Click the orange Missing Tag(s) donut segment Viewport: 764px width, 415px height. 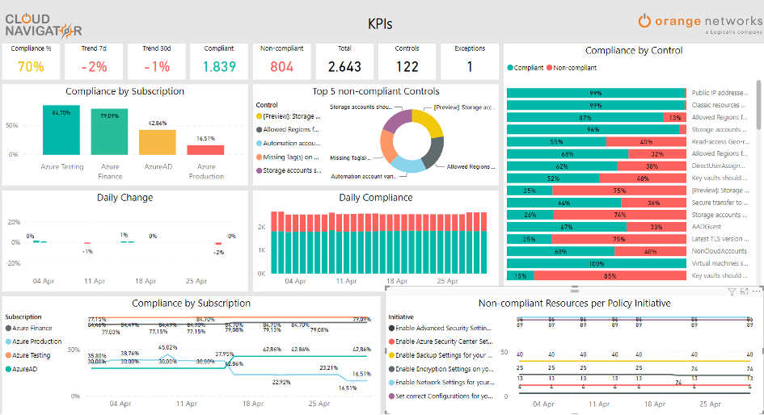(x=388, y=146)
